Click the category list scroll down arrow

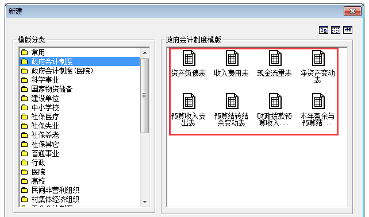(x=145, y=202)
